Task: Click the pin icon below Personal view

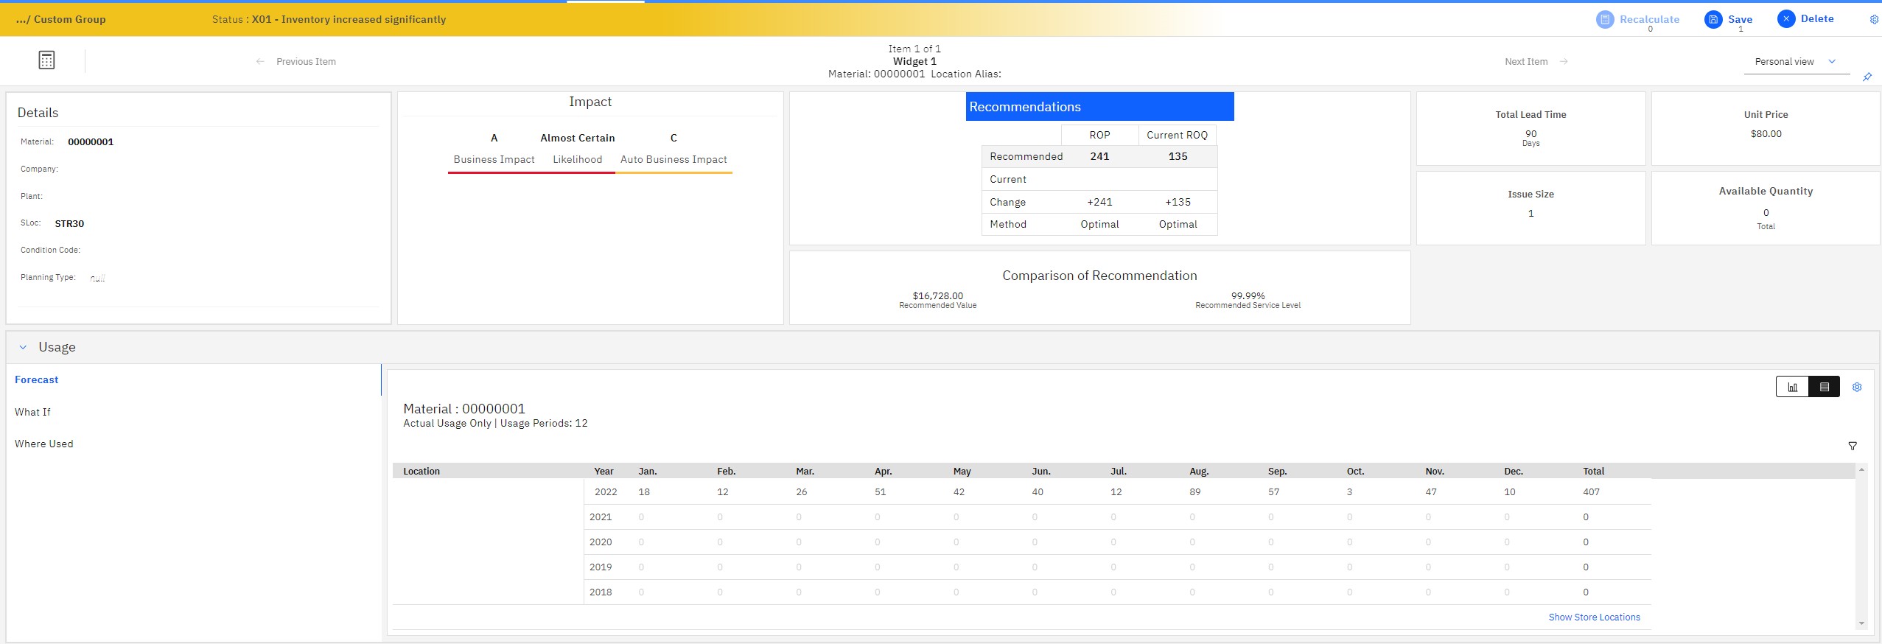Action: click(1867, 77)
